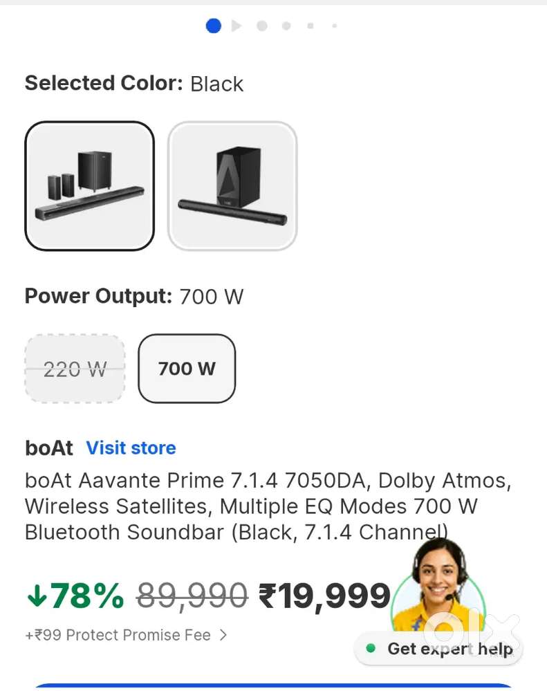Tap the ₹19,999 selling price

pos(324,596)
